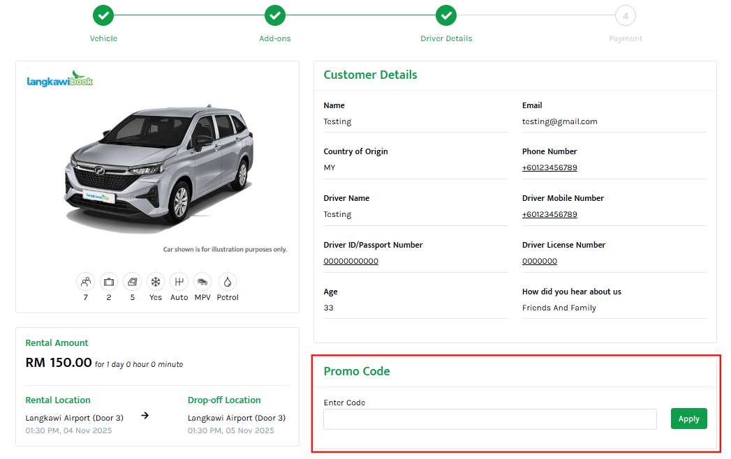
Task: Open the Driver Mobile Number link
Action: [x=549, y=214]
